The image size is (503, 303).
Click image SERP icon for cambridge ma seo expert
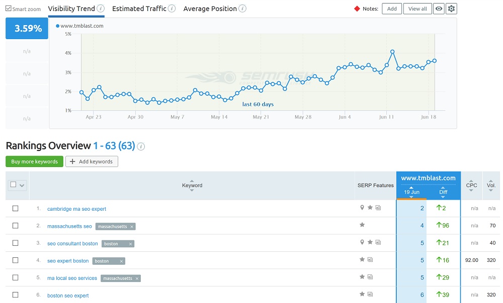coord(378,208)
